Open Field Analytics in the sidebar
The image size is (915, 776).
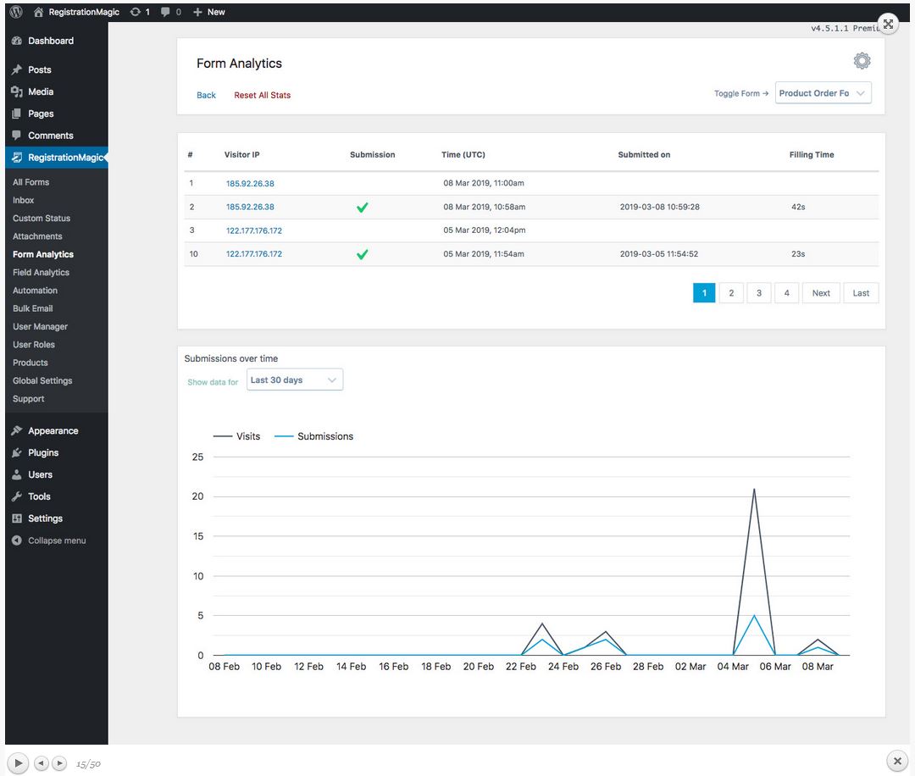pyautogui.click(x=41, y=273)
